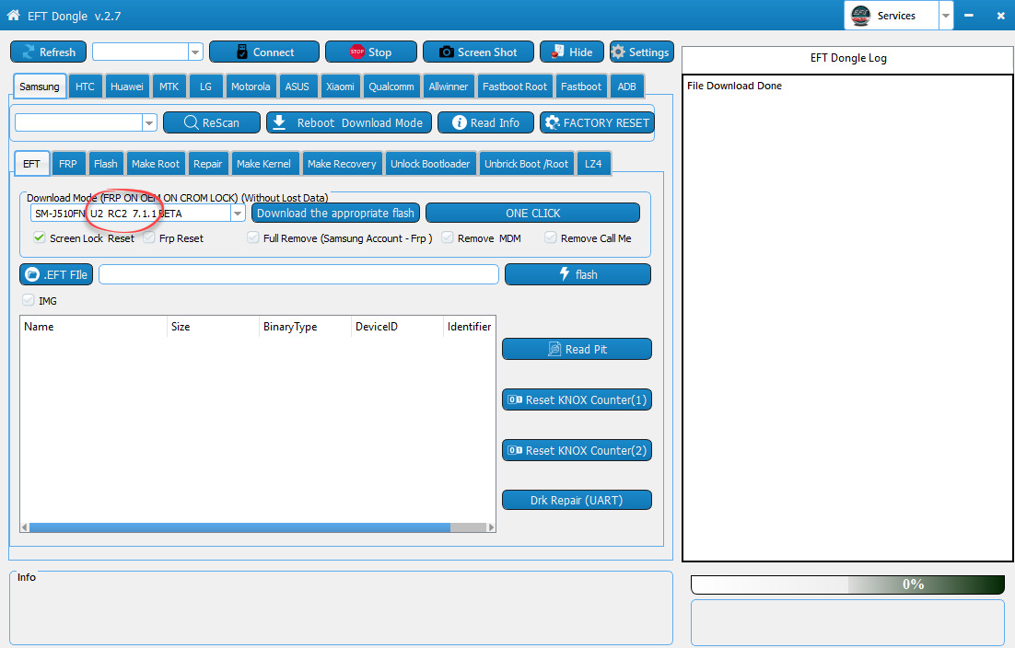Toggle Frp Reset checkbox
This screenshot has height=648, width=1015.
click(x=149, y=238)
